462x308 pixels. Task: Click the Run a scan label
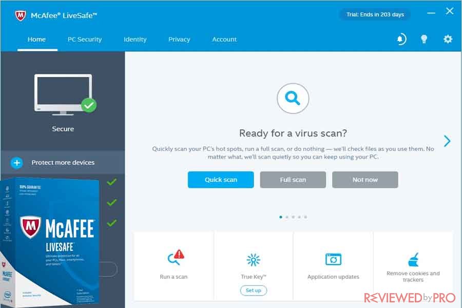click(174, 277)
